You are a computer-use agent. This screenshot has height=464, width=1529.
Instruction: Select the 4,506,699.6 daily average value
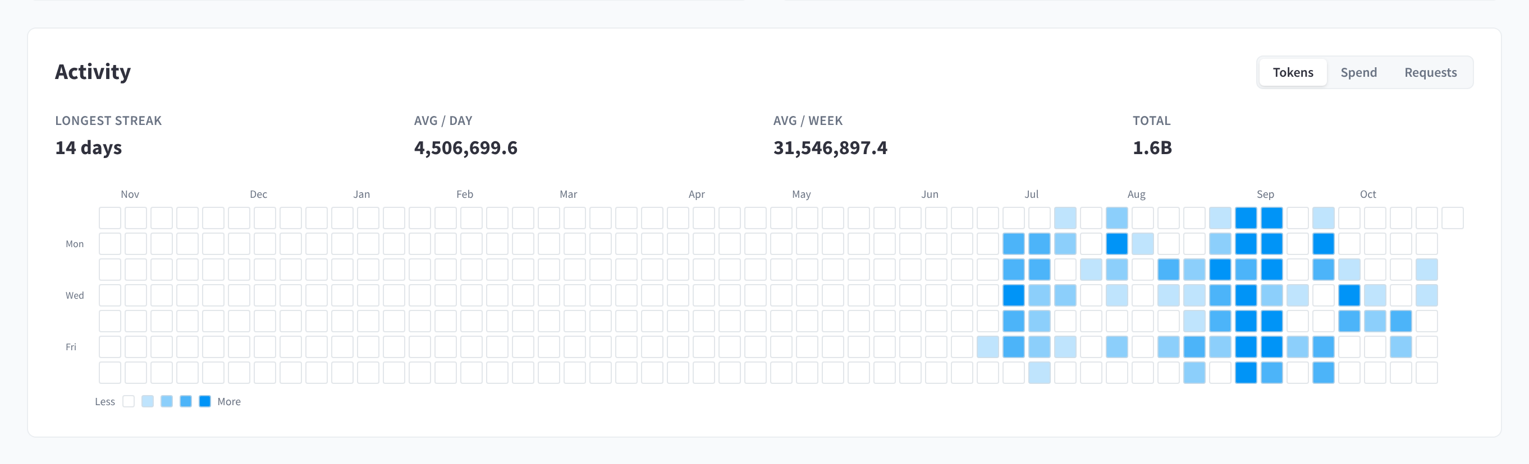tap(466, 147)
